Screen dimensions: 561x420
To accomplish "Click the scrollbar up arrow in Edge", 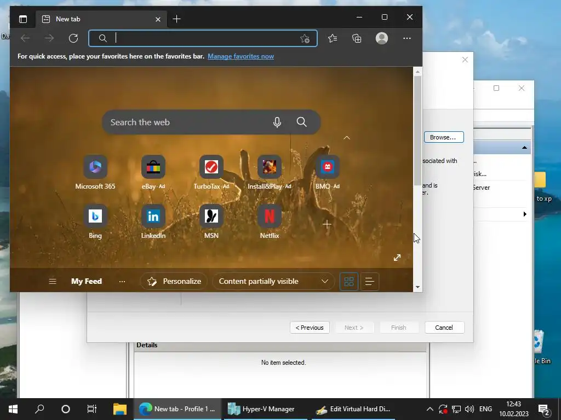I will 417,72.
